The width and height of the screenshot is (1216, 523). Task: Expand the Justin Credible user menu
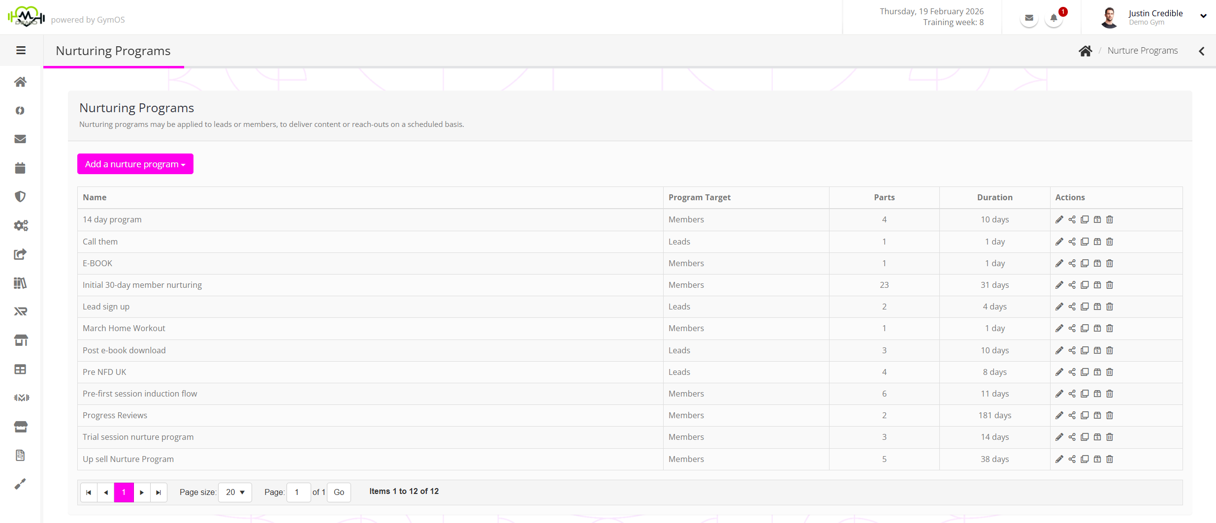pyautogui.click(x=1203, y=16)
